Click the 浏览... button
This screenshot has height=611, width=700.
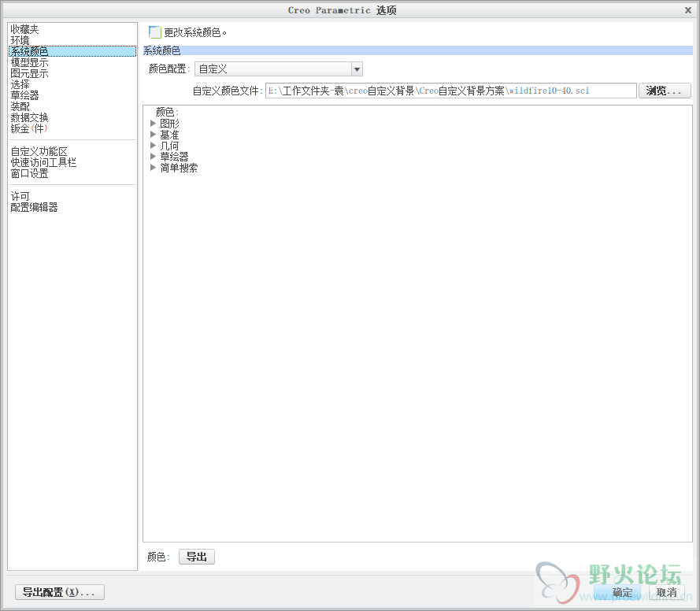665,91
